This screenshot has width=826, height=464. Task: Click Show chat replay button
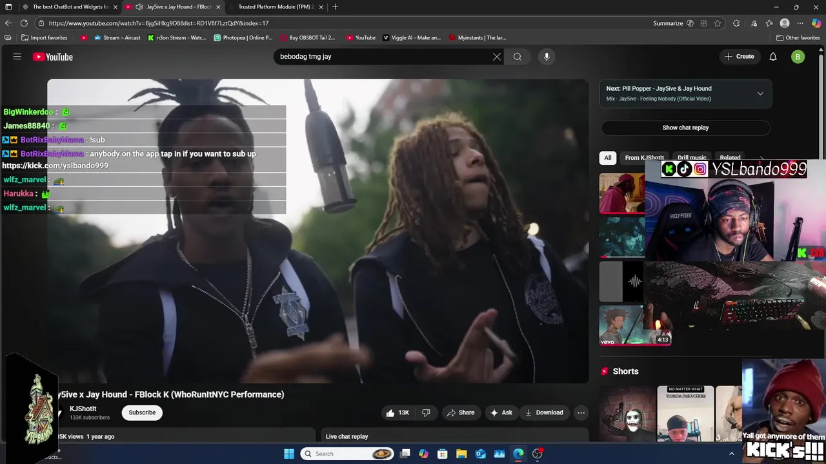click(685, 128)
